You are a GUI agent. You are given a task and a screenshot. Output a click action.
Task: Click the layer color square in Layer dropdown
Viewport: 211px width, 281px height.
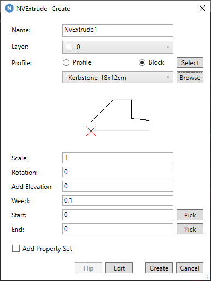click(68, 47)
